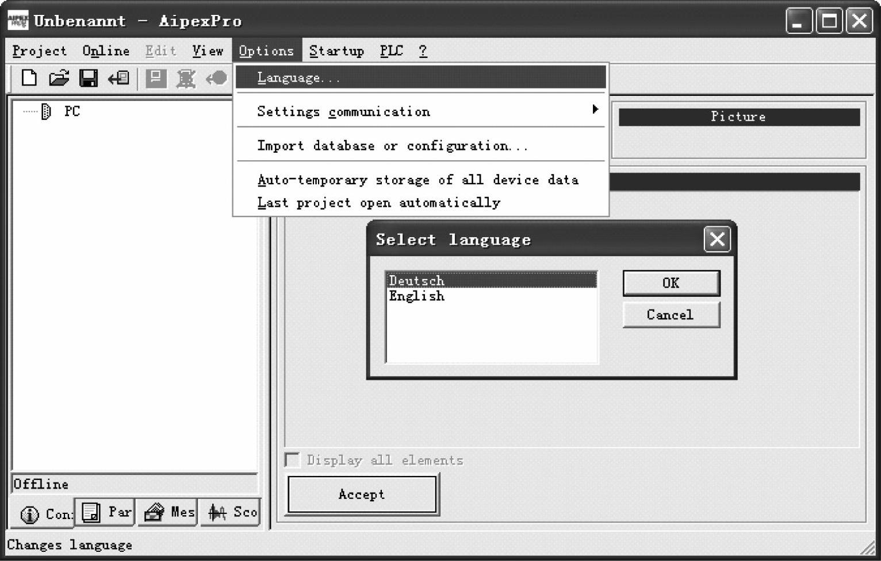Image resolution: width=881 pixels, height=561 pixels.
Task: Select English in the language list
Action: [x=492, y=296]
